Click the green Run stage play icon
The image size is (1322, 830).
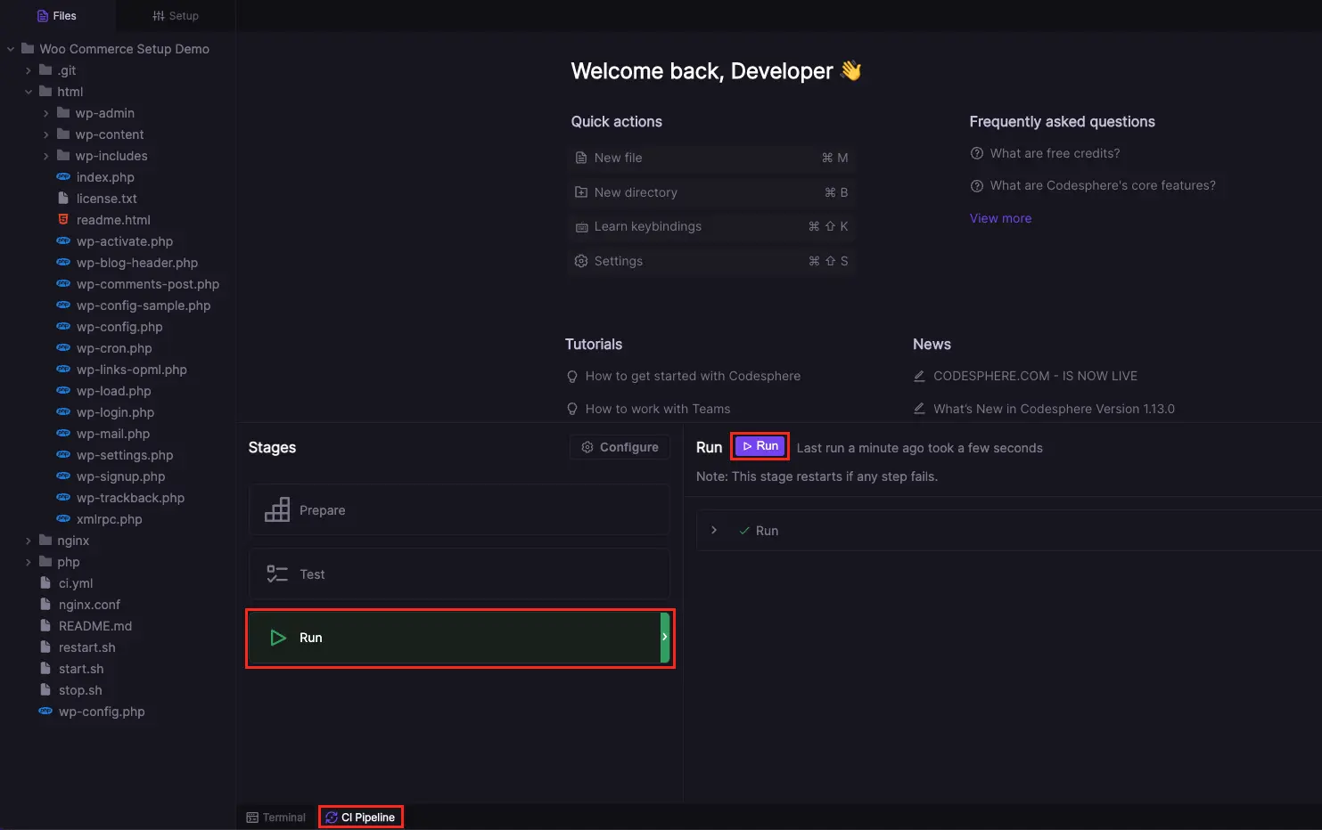[x=277, y=638]
